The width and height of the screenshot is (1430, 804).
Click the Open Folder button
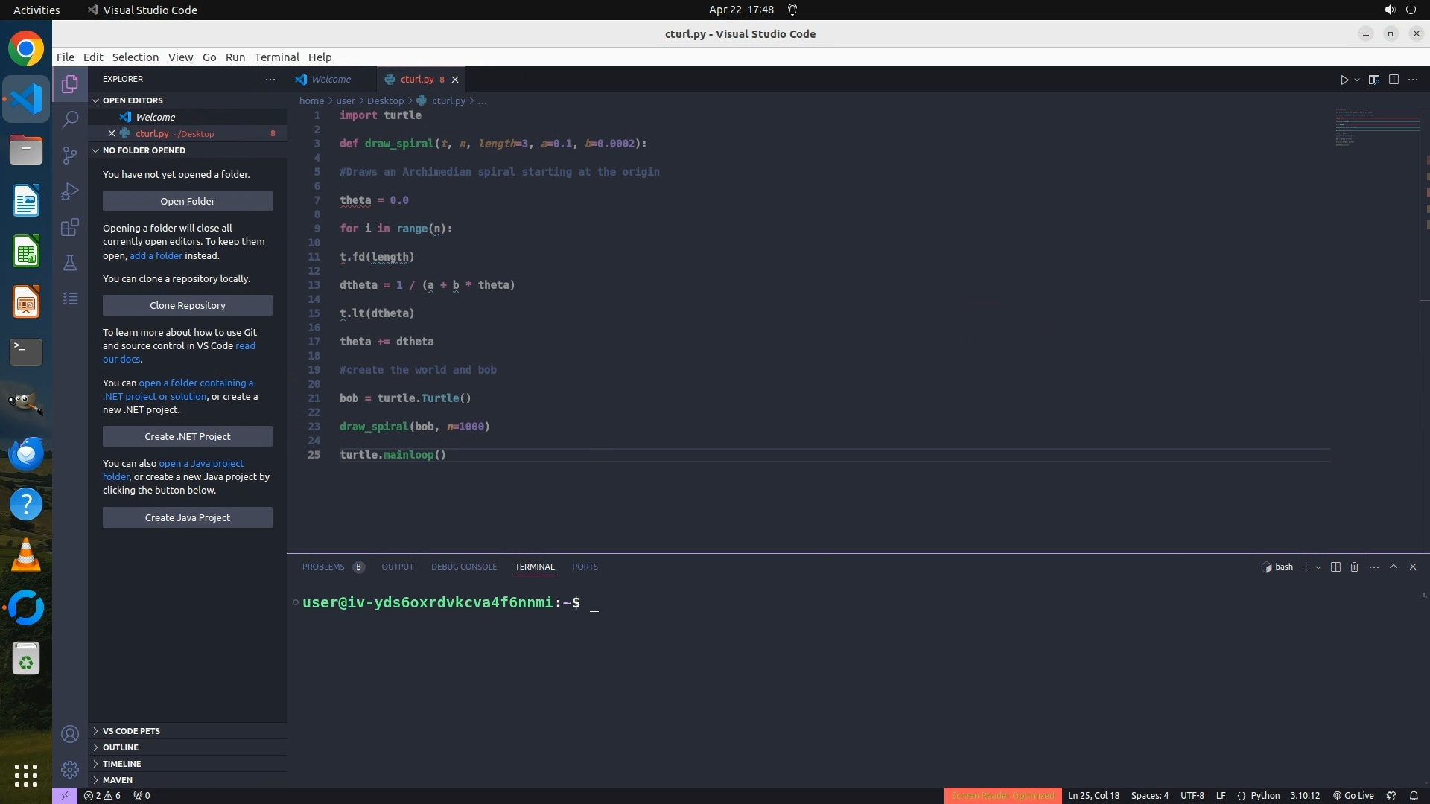click(187, 201)
